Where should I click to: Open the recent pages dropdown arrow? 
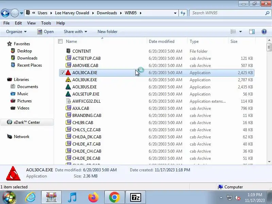(21, 13)
